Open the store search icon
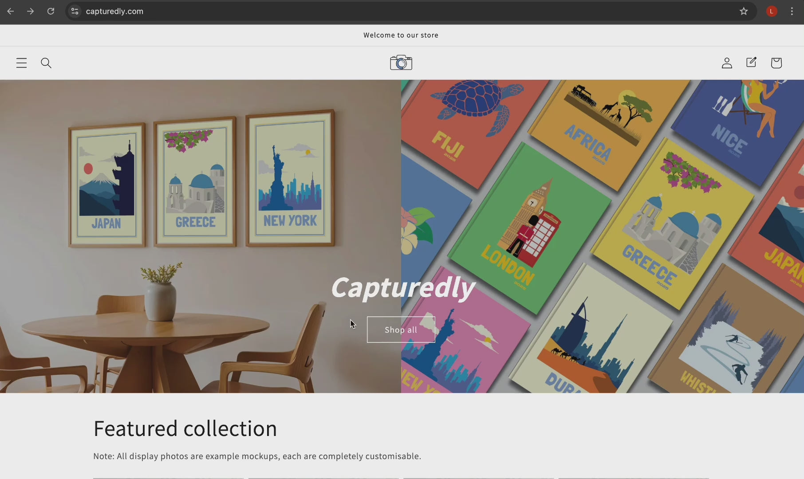Image resolution: width=804 pixels, height=479 pixels. coord(46,63)
